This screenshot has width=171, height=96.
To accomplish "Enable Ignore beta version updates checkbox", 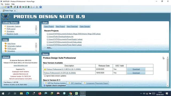I will point(45,76).
